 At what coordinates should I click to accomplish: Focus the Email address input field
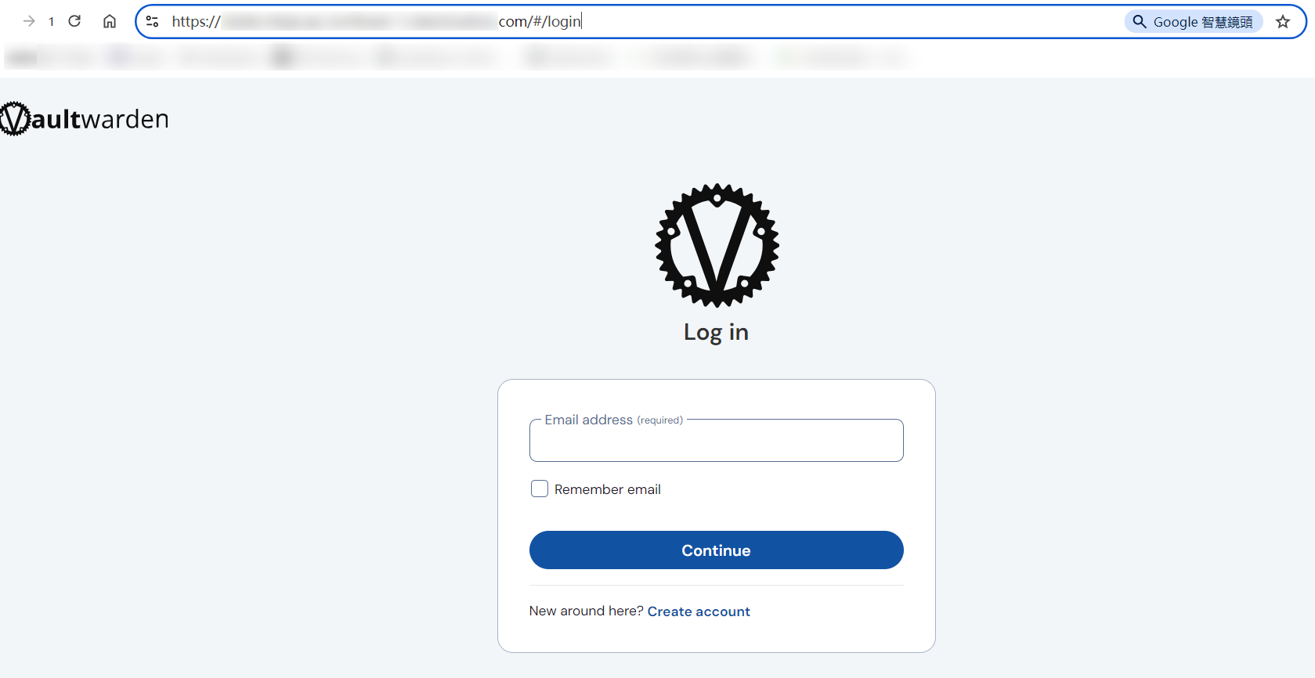717,441
